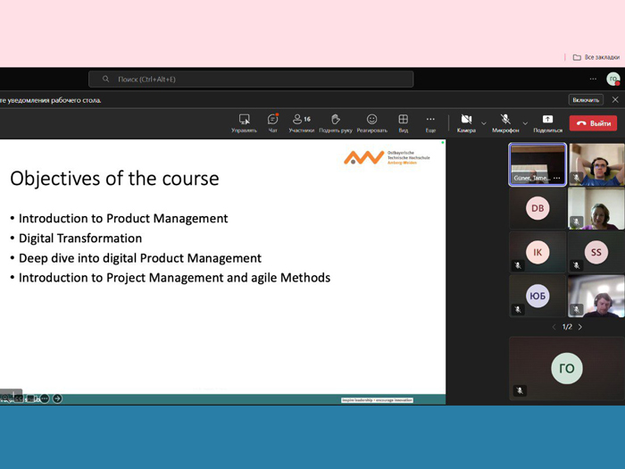
Task: Expand the camera options dropdown arrow
Action: point(484,123)
